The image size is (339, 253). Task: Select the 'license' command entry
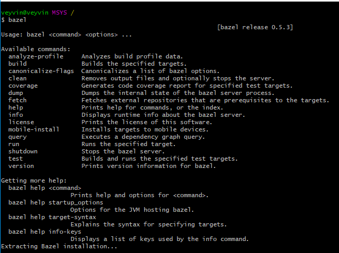coord(21,122)
